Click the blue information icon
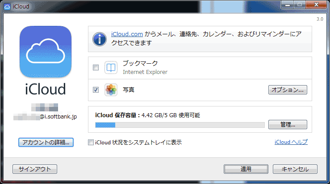Image resolution: width=330 pixels, height=184 pixels. (x=100, y=39)
